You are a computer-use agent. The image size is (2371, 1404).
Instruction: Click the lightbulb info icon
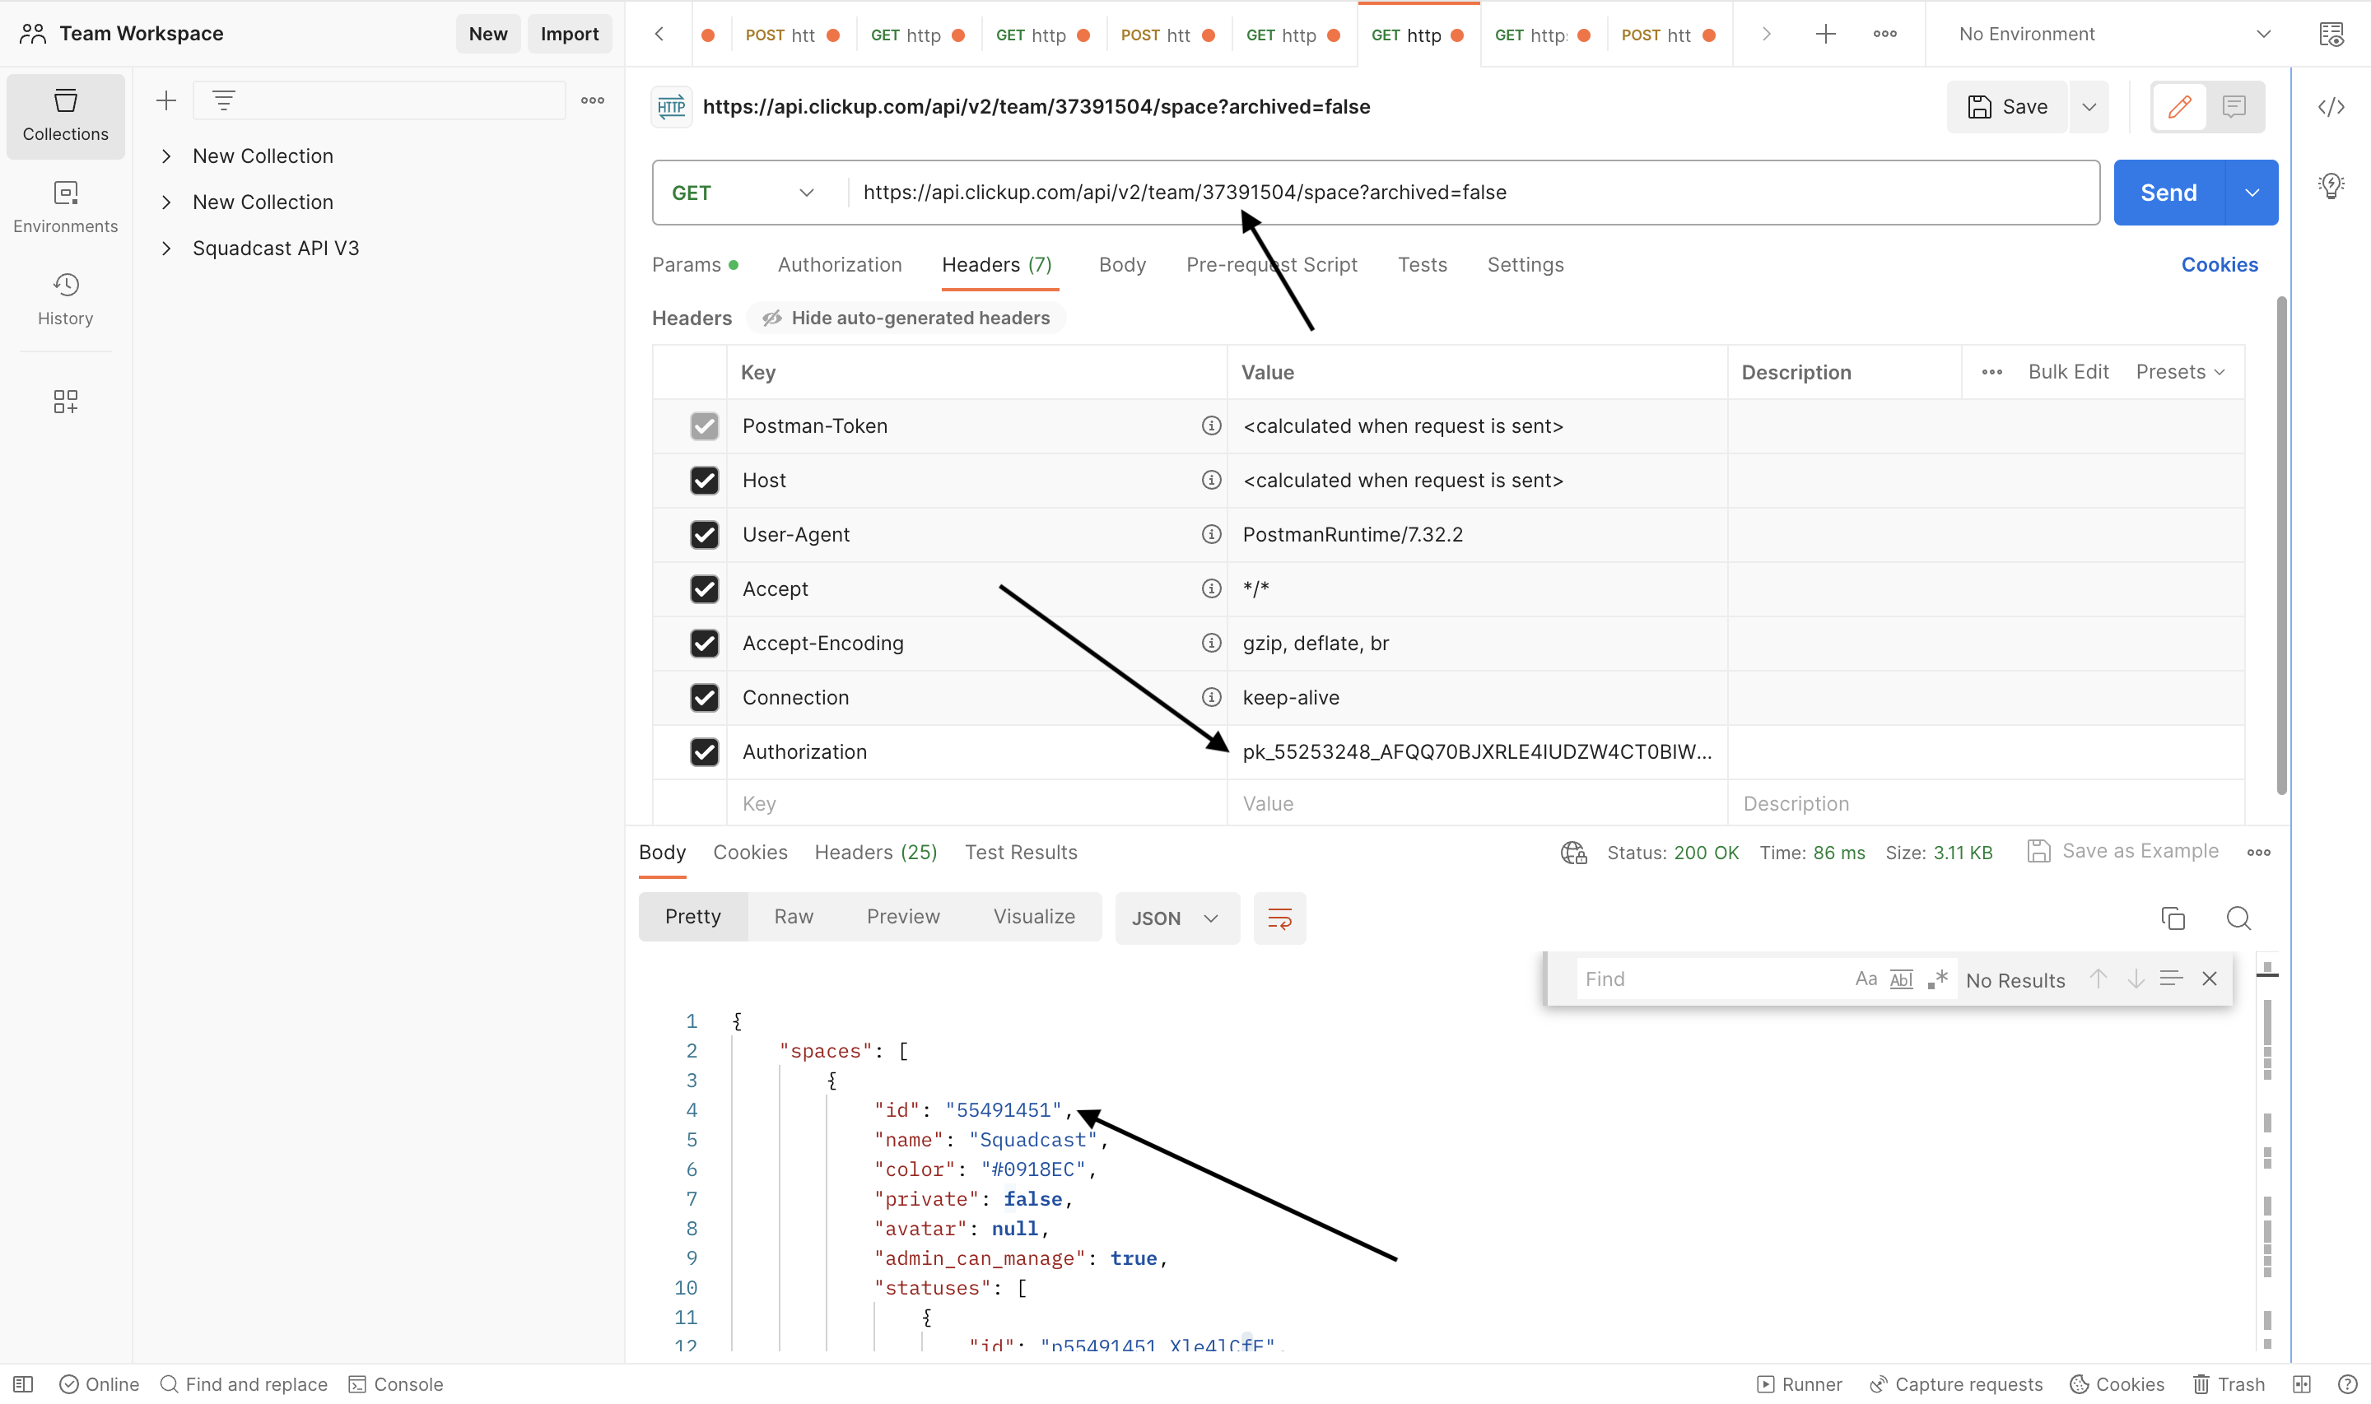click(x=2331, y=185)
